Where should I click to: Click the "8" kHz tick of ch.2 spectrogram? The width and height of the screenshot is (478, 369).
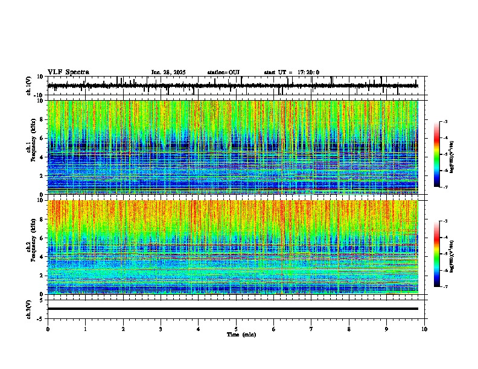tap(42, 219)
